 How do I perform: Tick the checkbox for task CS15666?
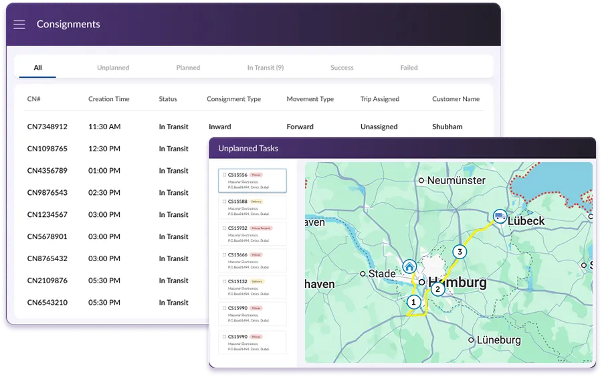[225, 254]
